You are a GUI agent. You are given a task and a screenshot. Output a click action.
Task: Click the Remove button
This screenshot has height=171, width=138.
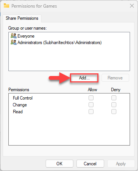115,78
